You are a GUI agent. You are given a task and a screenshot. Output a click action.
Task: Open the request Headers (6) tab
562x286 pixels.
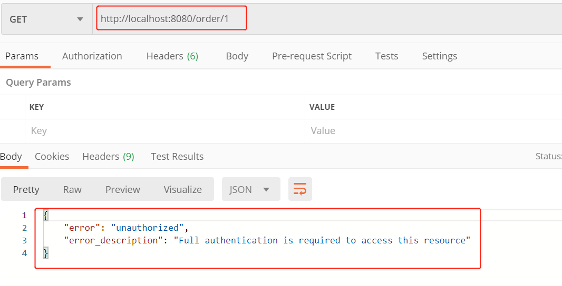[x=172, y=56]
